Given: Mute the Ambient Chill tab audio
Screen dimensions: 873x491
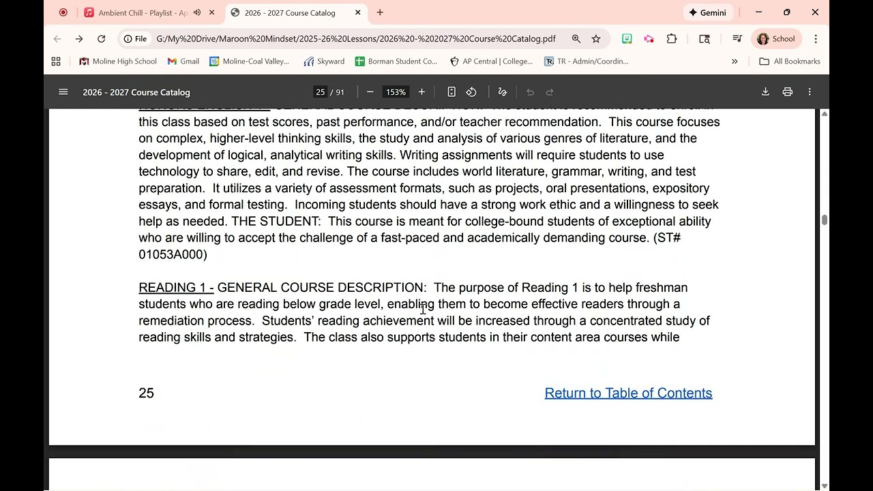Looking at the screenshot, I should point(197,12).
